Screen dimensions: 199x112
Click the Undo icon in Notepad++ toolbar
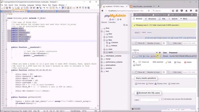coord(31,8)
